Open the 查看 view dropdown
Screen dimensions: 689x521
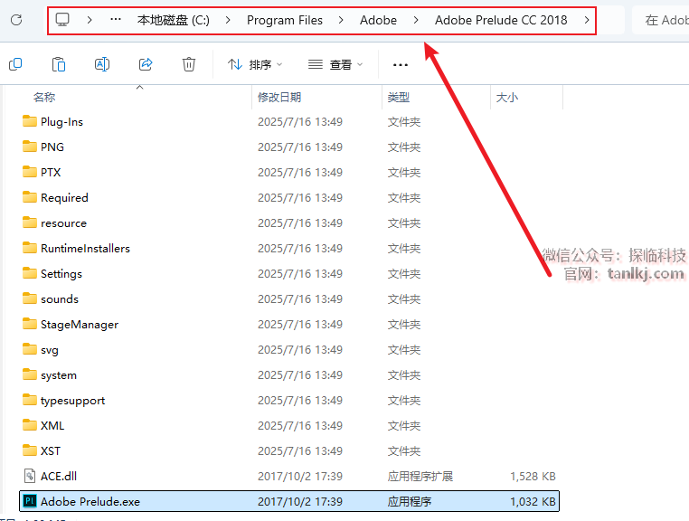[x=335, y=64]
